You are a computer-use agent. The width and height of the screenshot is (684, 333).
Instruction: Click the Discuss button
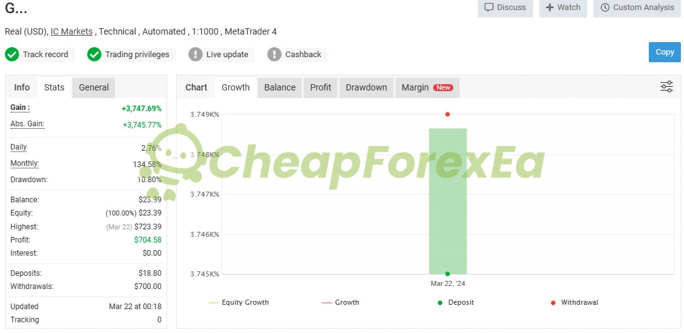click(x=505, y=8)
